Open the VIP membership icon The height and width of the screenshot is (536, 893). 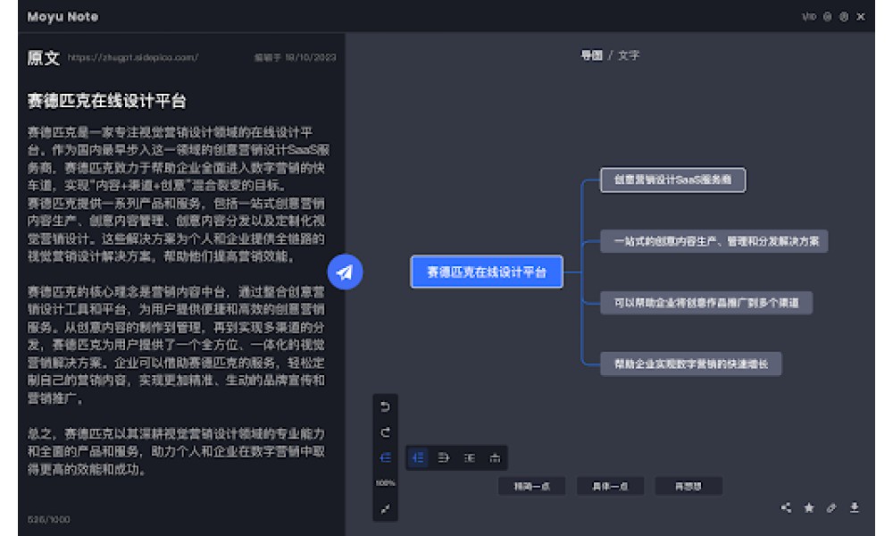[809, 17]
